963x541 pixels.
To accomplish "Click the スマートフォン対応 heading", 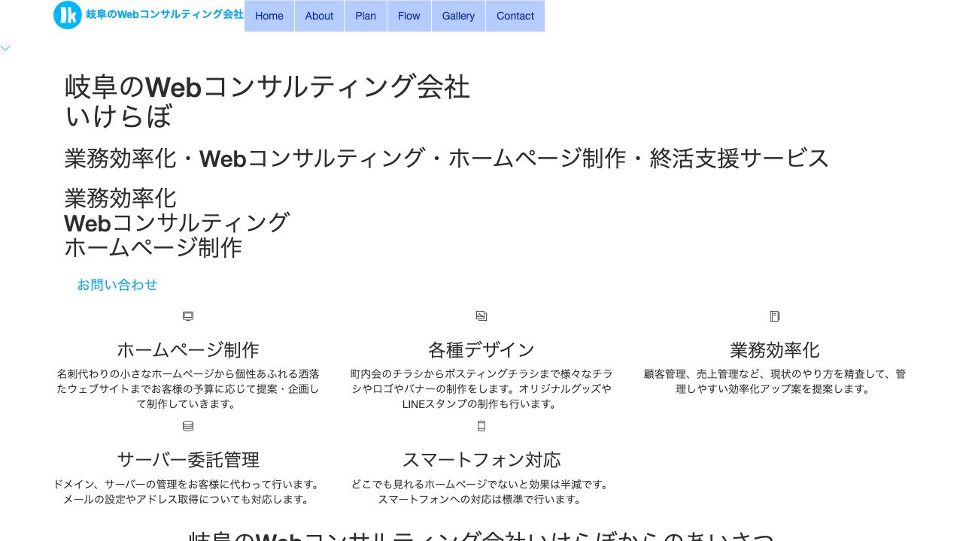I will pos(481,460).
